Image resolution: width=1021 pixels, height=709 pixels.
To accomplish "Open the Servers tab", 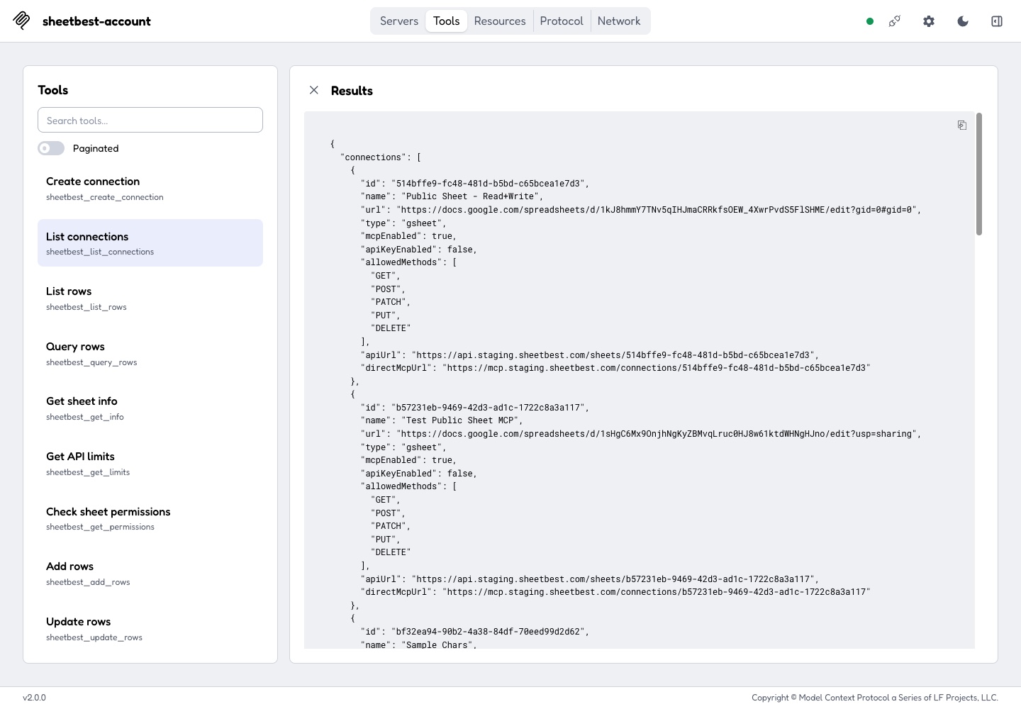I will coord(399,21).
